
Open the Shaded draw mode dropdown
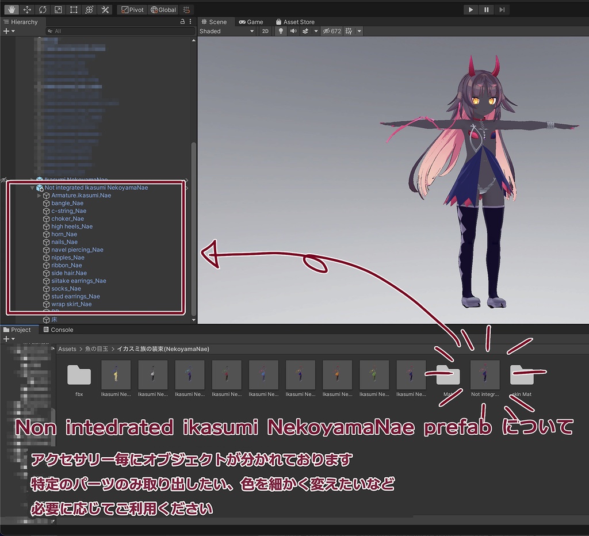pyautogui.click(x=227, y=31)
